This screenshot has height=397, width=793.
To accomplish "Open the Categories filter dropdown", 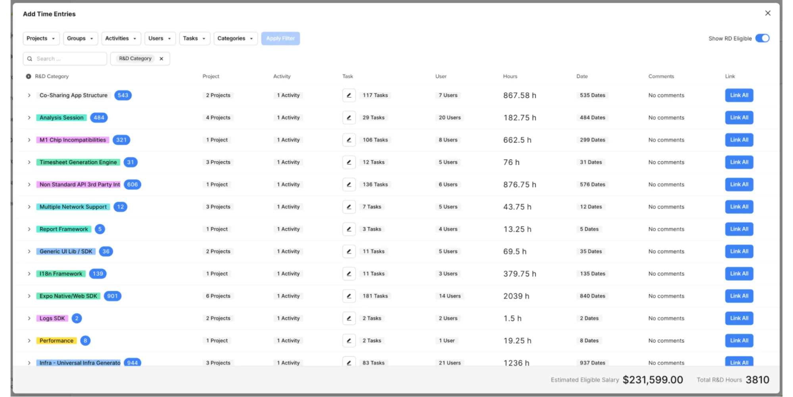I will pos(235,38).
